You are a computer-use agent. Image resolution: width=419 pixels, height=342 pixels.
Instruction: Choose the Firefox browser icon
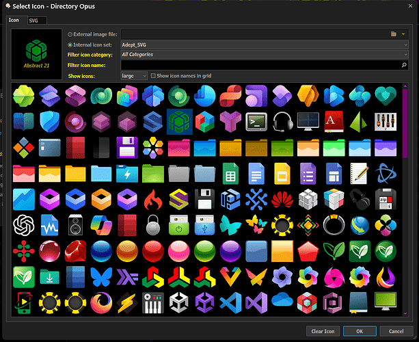[101, 303]
